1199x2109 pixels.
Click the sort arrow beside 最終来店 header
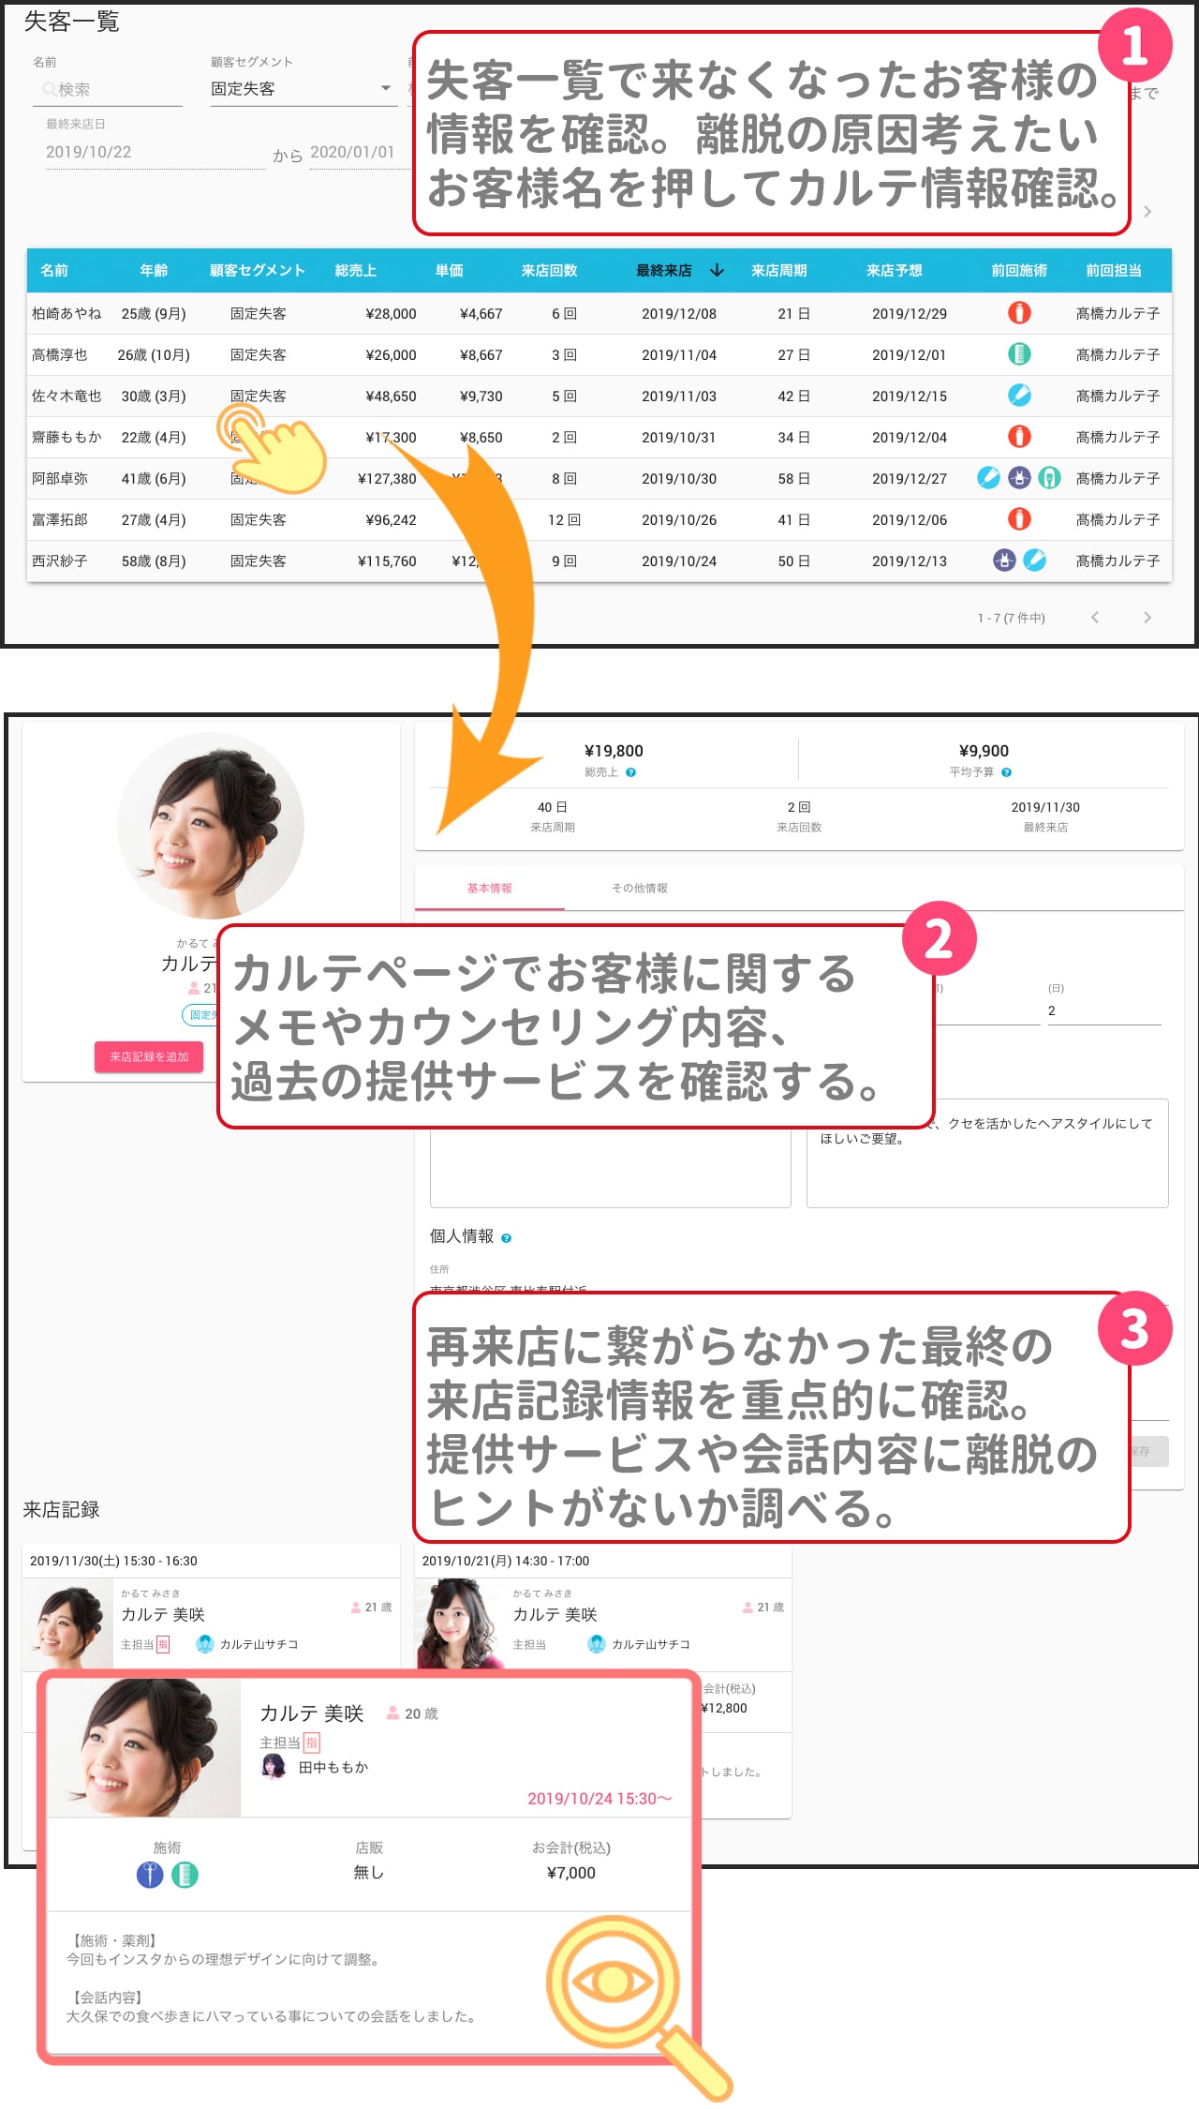tap(717, 270)
